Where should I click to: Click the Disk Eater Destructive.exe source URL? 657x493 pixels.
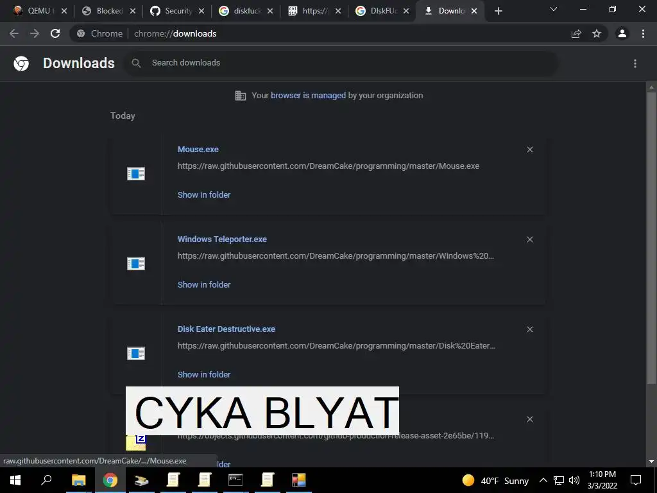point(336,346)
